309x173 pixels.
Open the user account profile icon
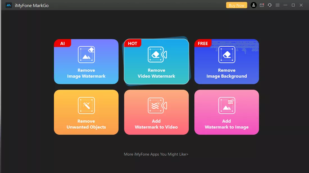[254, 5]
